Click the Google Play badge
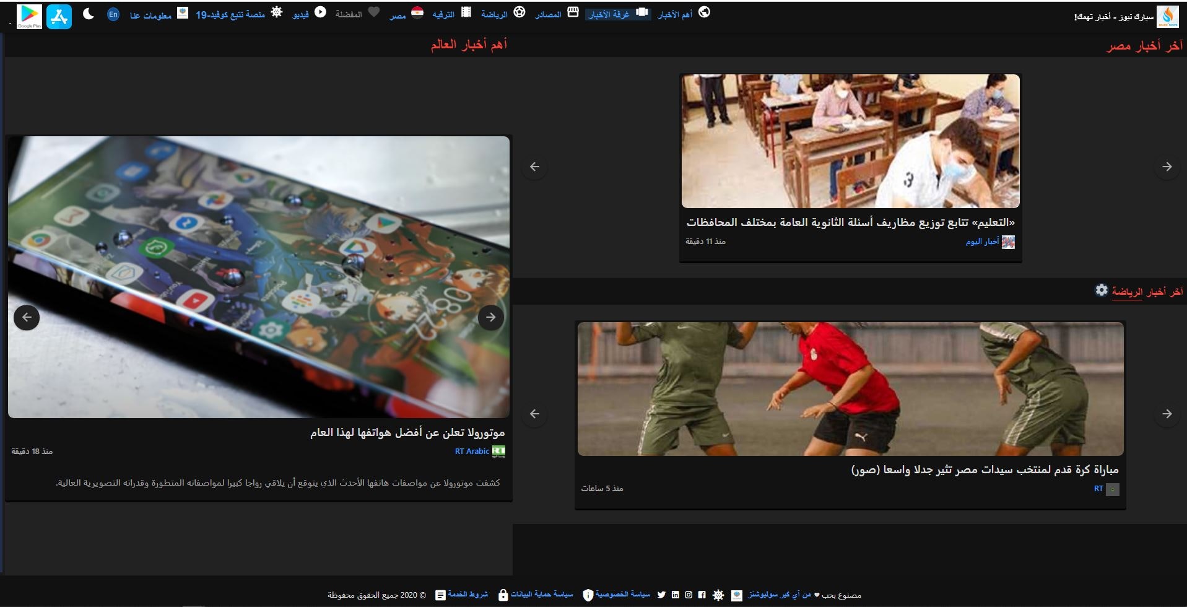1187x607 pixels. tap(28, 15)
